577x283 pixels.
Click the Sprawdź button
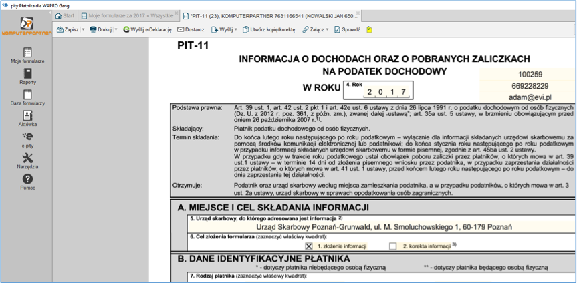pos(346,29)
